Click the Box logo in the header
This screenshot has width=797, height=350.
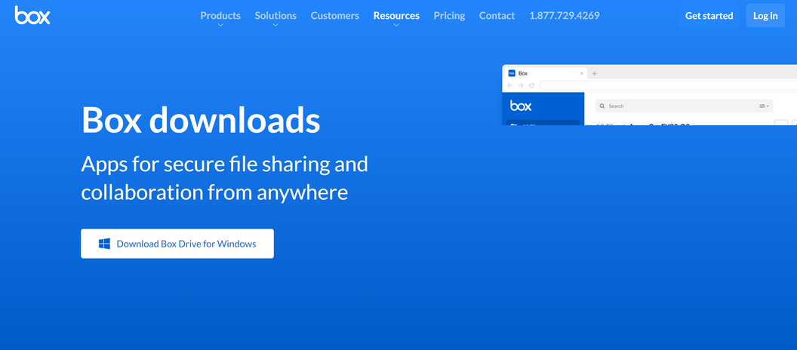pyautogui.click(x=32, y=15)
